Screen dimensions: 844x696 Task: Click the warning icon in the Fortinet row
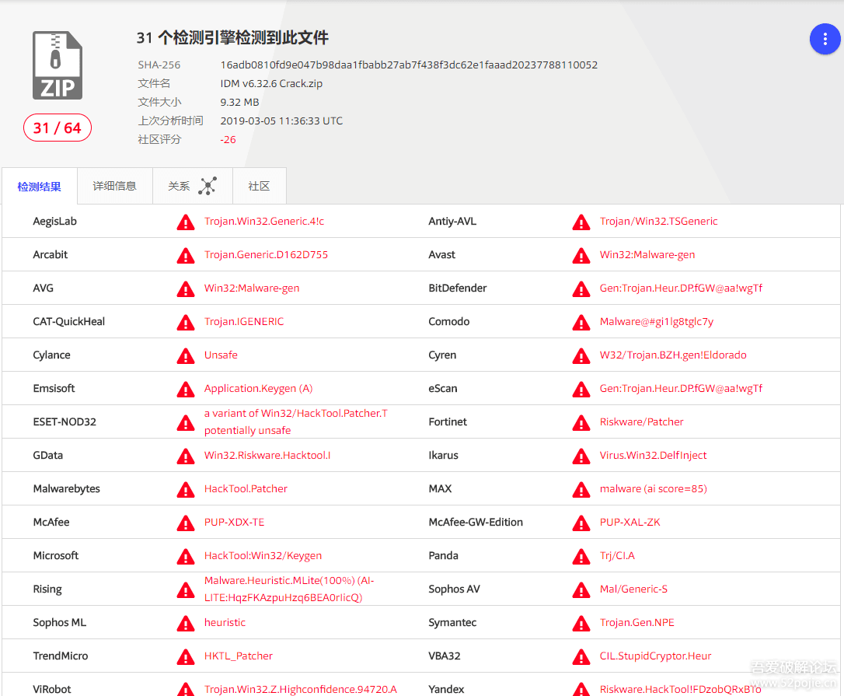click(581, 422)
